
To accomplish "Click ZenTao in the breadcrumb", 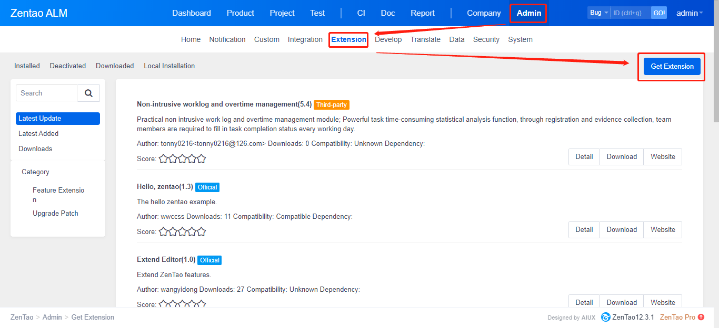I will [x=22, y=317].
